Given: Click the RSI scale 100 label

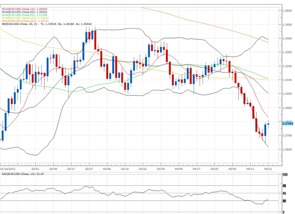Looking at the screenshot, I should (x=285, y=175).
